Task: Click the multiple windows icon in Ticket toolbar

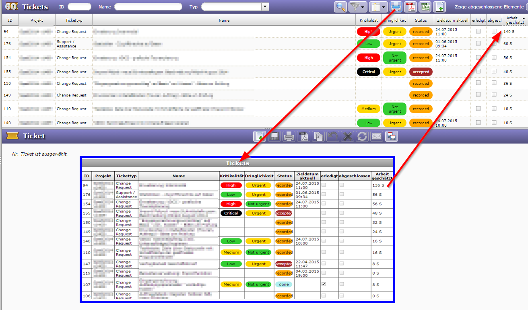Action: (391, 136)
